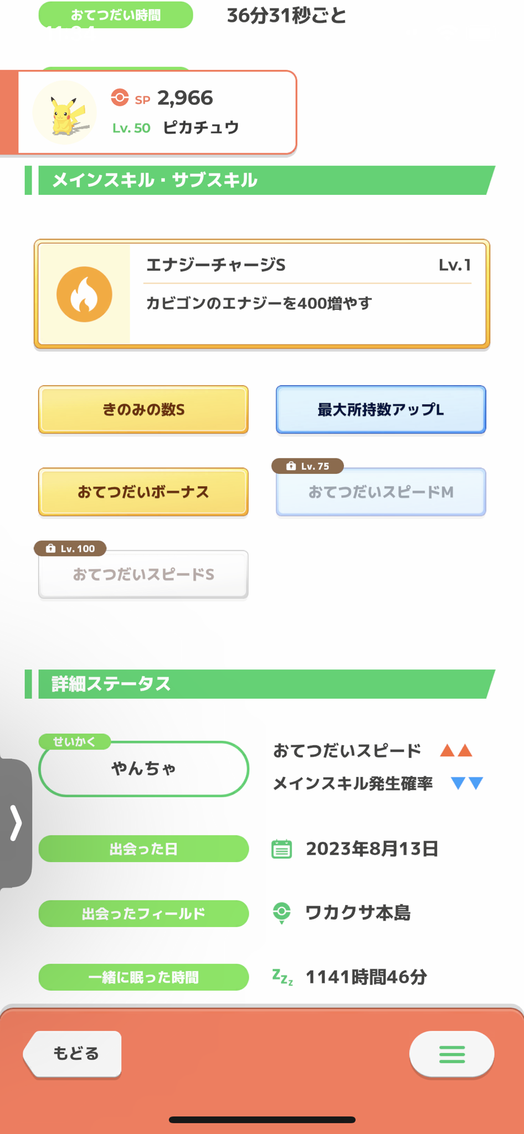Select the おてつだいボーナス sub skill
This screenshot has height=1134, width=524.
click(x=143, y=492)
